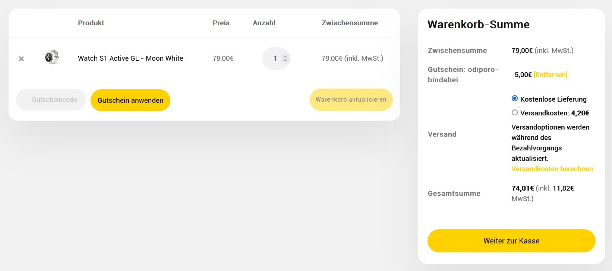Open the Watch S1 Active GL product link
This screenshot has width=612, height=271.
click(130, 58)
